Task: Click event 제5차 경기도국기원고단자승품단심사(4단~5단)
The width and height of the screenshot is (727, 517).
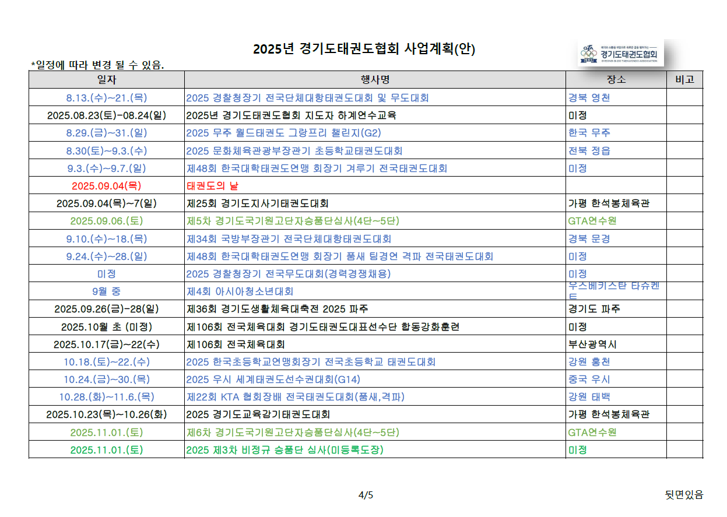Action: coord(293,221)
